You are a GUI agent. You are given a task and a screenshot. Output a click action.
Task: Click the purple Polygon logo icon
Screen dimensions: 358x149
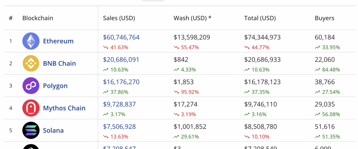pyautogui.click(x=31, y=86)
